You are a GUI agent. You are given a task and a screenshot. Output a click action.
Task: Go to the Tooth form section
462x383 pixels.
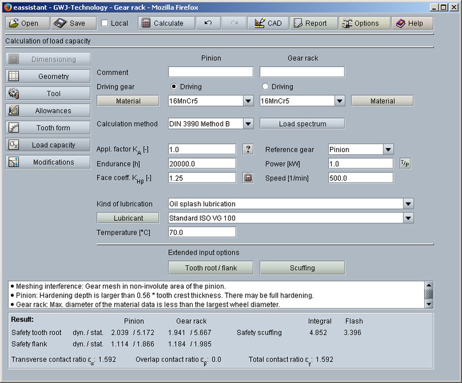(x=48, y=128)
